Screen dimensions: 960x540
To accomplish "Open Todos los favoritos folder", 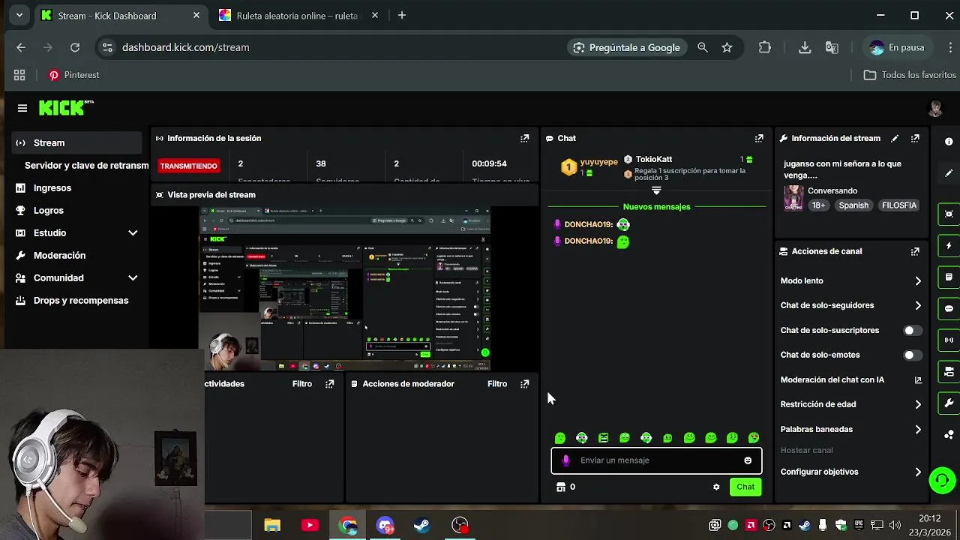I will [x=910, y=75].
